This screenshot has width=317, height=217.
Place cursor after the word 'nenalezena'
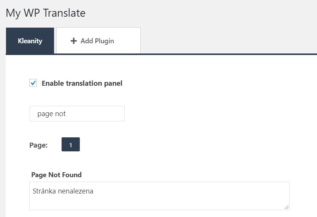[94, 192]
